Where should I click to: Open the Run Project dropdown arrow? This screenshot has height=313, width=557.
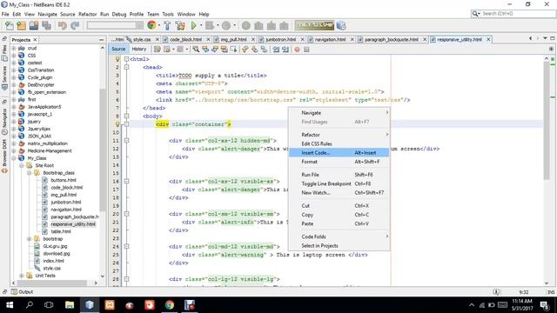(201, 25)
